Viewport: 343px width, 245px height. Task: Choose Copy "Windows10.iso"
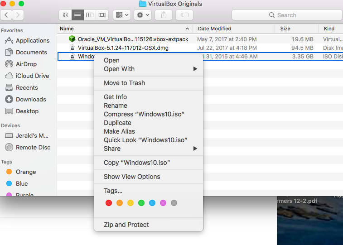point(149,163)
